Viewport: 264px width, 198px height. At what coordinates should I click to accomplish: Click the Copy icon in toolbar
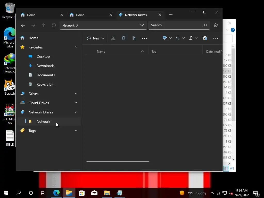(x=123, y=38)
